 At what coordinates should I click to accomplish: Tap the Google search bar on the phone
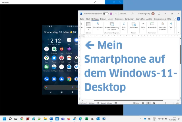61,87
